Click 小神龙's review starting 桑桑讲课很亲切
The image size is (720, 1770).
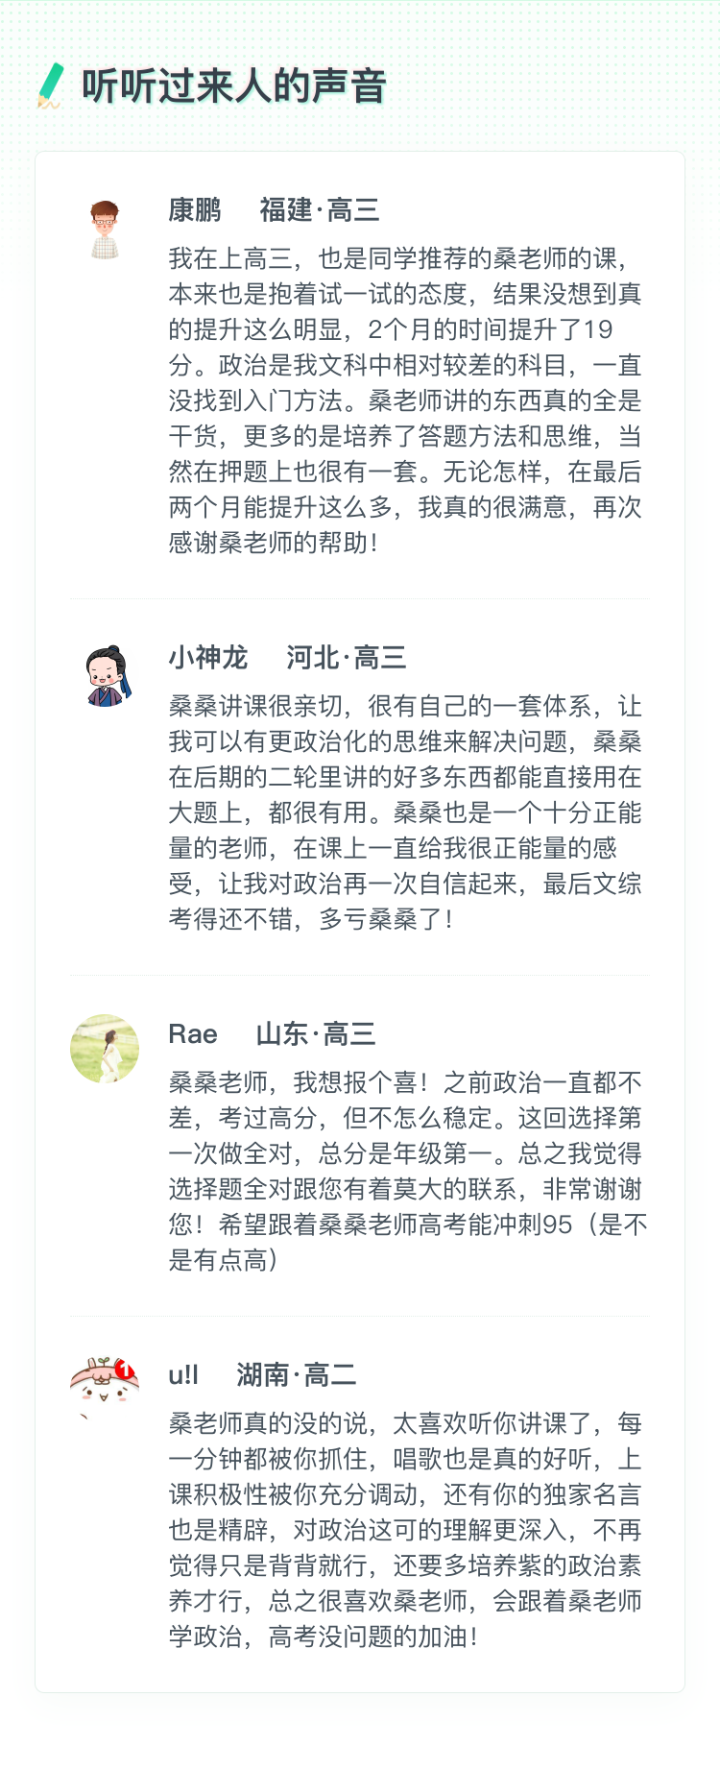point(405,812)
